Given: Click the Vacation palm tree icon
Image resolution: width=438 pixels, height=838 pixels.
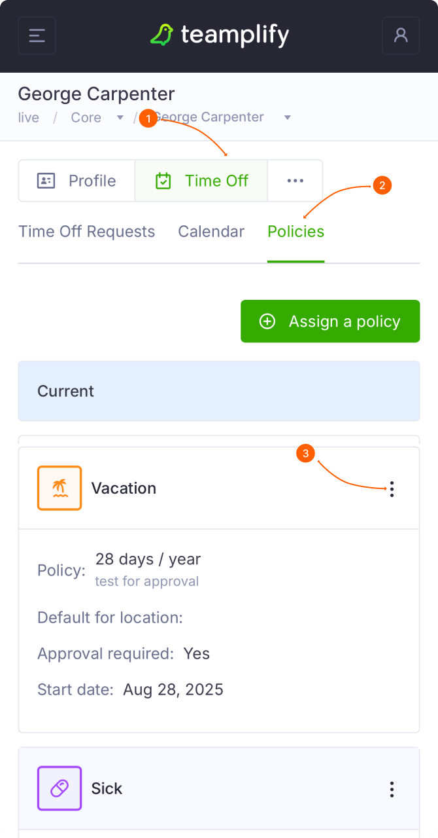Looking at the screenshot, I should [x=59, y=488].
